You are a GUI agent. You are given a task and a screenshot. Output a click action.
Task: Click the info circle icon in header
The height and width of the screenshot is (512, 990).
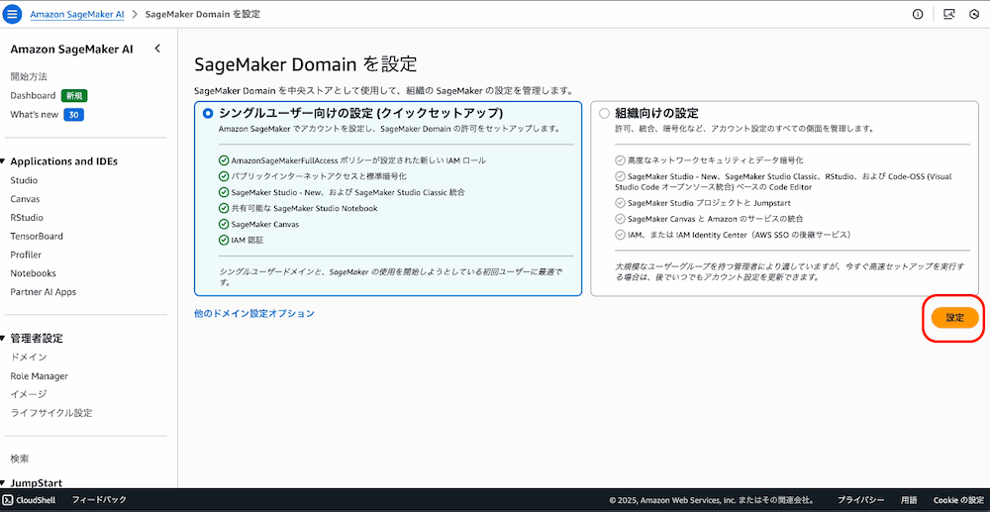[x=918, y=15]
